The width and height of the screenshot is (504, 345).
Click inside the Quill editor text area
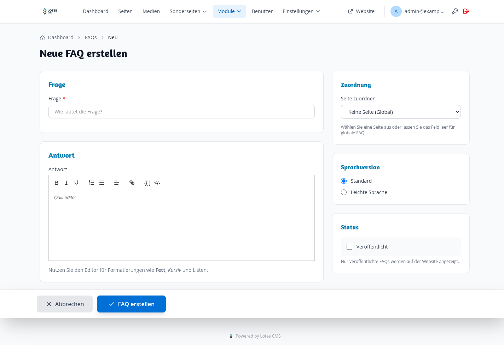click(x=181, y=226)
